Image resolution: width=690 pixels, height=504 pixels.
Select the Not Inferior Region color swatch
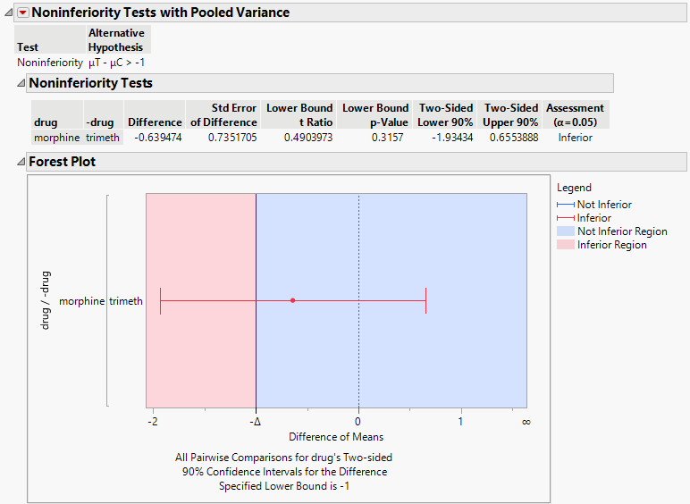(x=566, y=231)
